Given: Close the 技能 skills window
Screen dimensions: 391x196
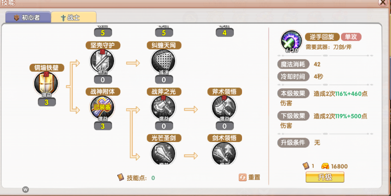Looking at the screenshot, I should 384,2.
